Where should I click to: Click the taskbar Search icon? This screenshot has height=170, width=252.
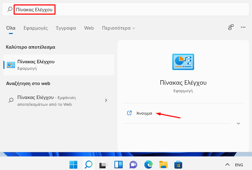coord(89,165)
